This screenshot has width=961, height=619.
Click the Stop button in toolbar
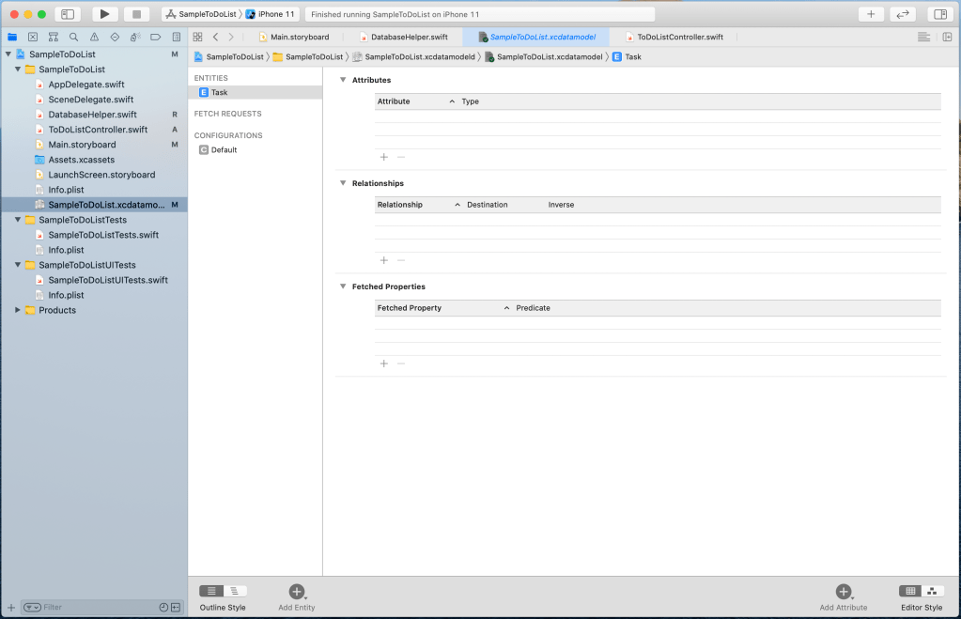(x=136, y=14)
